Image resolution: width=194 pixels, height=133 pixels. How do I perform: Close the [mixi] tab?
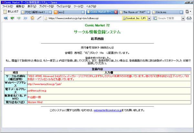coord(83,12)
